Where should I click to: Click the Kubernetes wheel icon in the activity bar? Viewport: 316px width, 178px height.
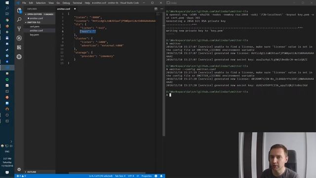(x=19, y=57)
